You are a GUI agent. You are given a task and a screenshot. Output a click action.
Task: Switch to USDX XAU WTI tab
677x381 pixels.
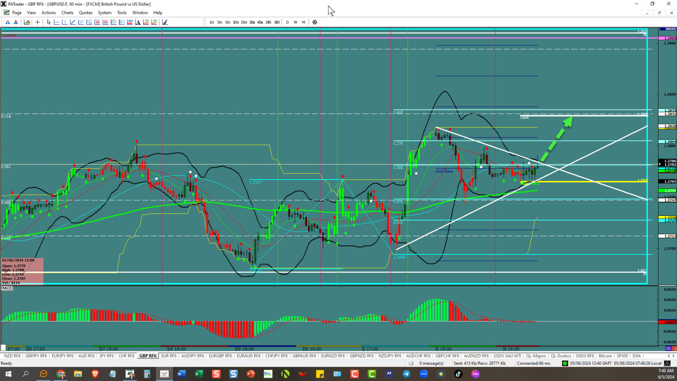508,356
